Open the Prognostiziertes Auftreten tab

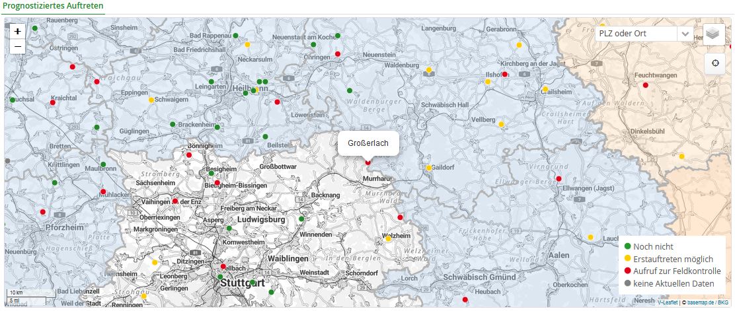[52, 6]
